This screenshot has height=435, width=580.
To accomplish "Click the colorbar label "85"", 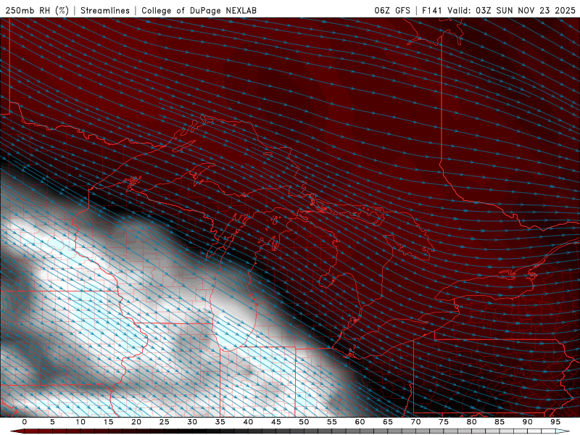I will click(500, 422).
